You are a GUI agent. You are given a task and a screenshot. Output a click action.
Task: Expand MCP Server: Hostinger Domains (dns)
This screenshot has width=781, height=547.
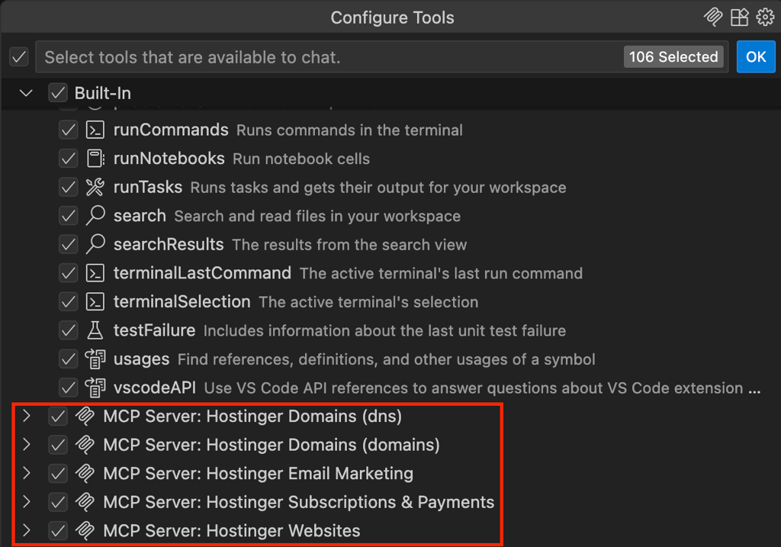coord(27,416)
